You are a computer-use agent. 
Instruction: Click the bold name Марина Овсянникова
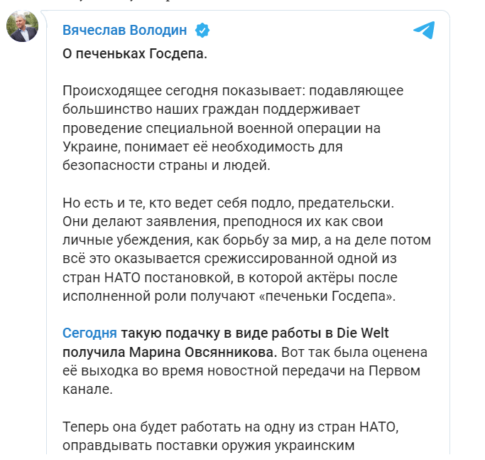pos(203,352)
